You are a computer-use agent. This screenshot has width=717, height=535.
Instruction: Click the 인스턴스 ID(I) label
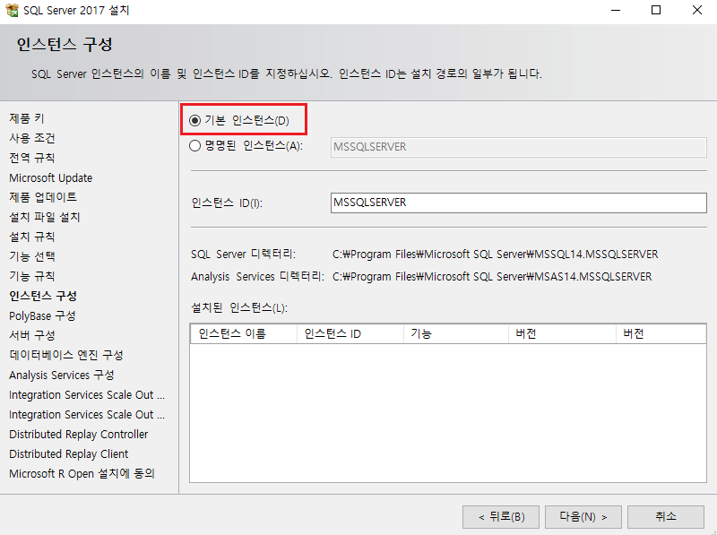(x=227, y=203)
